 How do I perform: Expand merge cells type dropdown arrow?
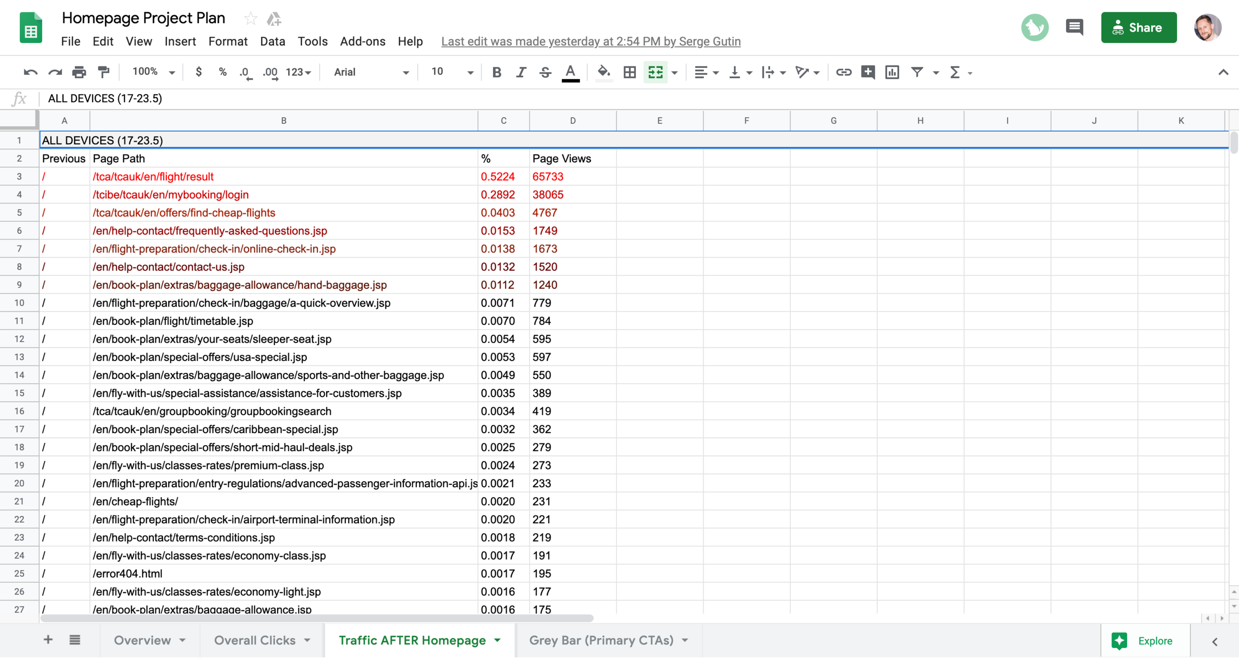(674, 73)
